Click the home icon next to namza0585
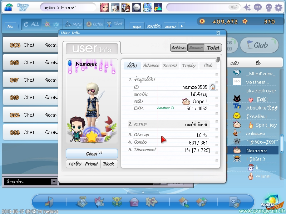286x214 pixels. pos(213,87)
